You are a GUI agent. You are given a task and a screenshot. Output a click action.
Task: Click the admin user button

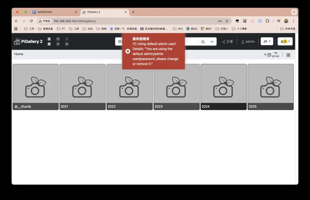248,42
